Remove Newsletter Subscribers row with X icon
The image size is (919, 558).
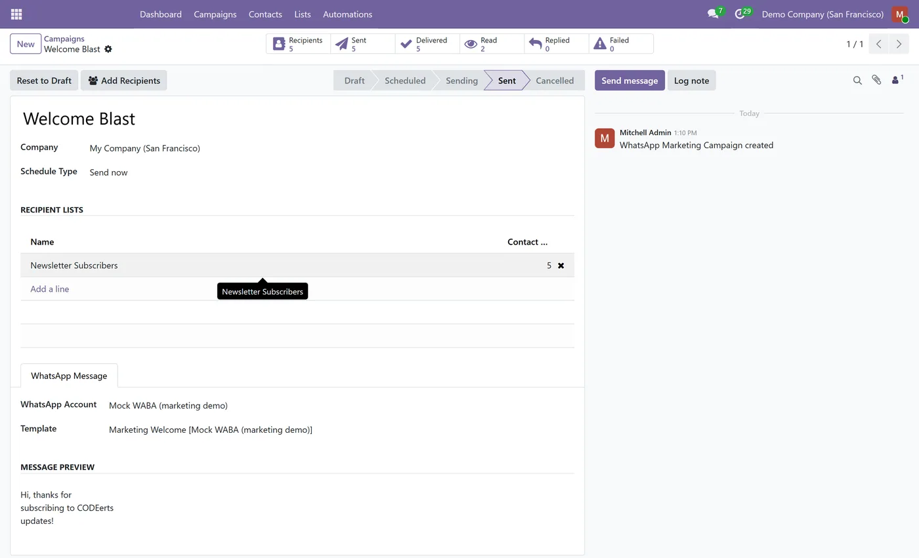click(x=561, y=266)
